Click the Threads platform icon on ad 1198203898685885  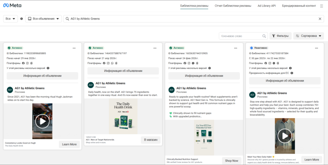click(31, 63)
